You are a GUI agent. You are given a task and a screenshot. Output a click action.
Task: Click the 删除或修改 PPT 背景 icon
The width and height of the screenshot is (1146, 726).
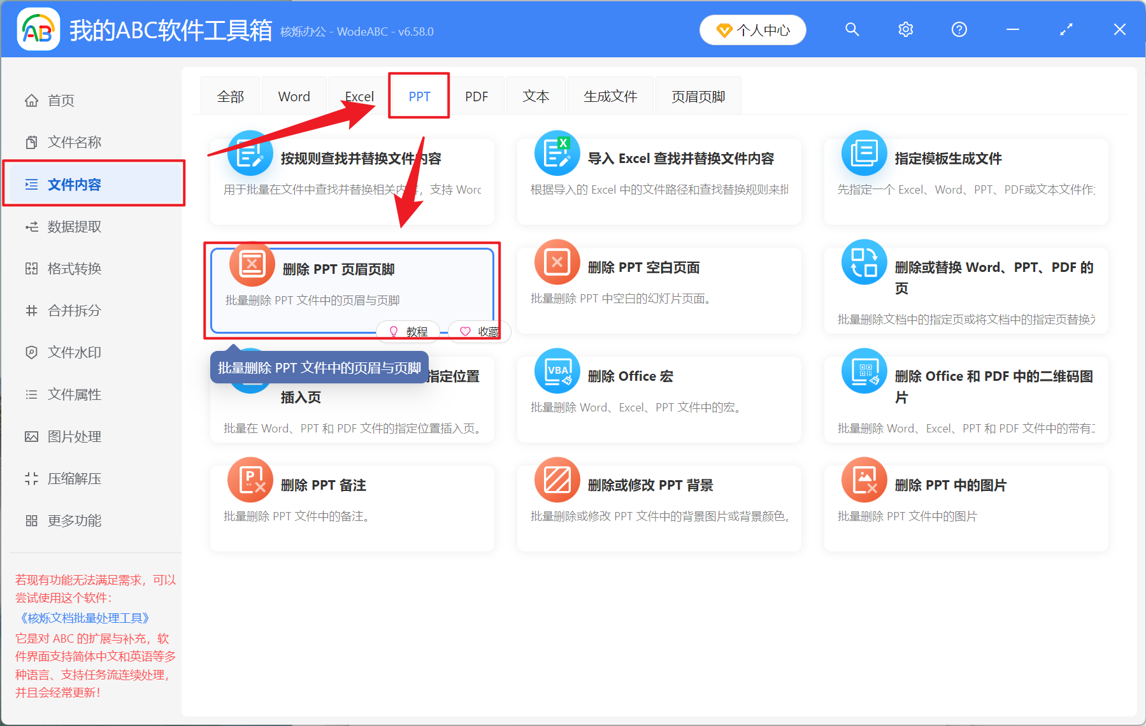(557, 480)
